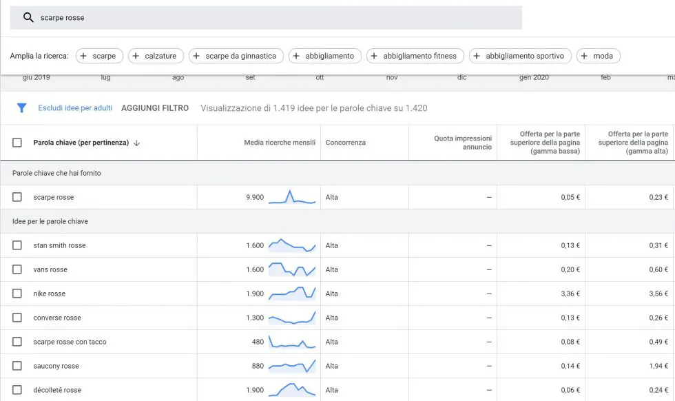Sort by Media ricerche mensili column

tap(280, 143)
